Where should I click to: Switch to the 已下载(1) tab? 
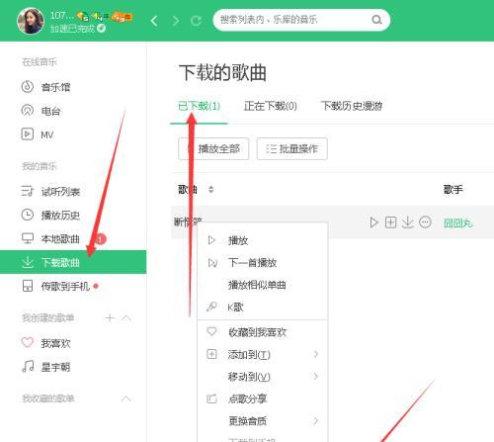(199, 106)
